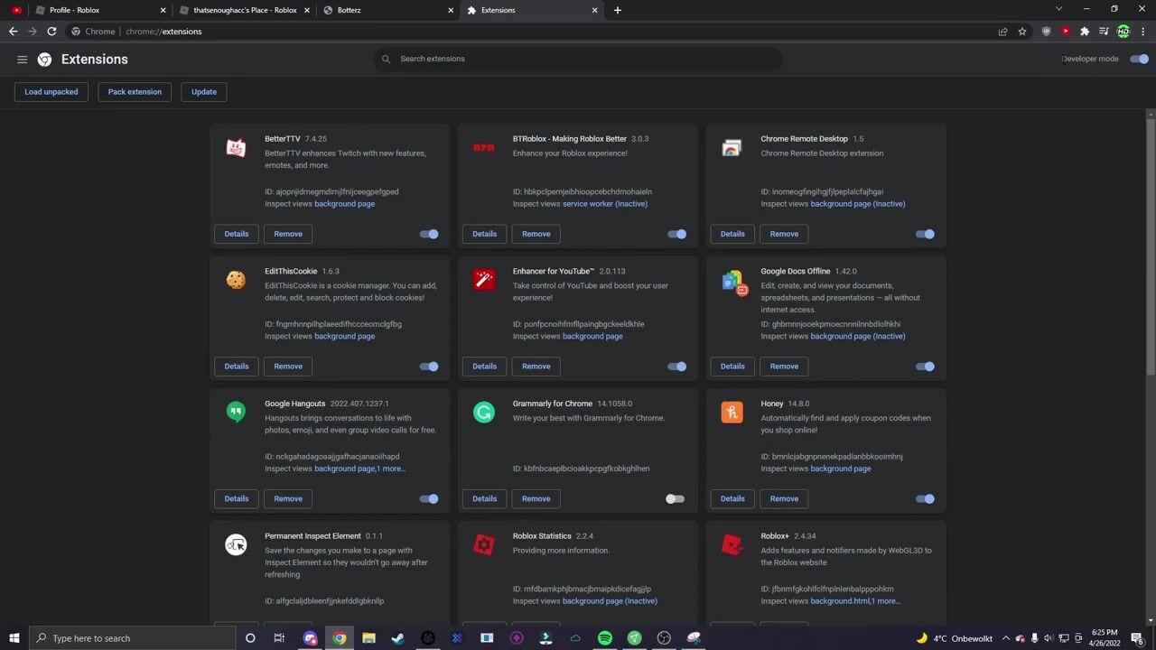1156x650 pixels.
Task: Open a new tab with the plus button
Action: [618, 10]
